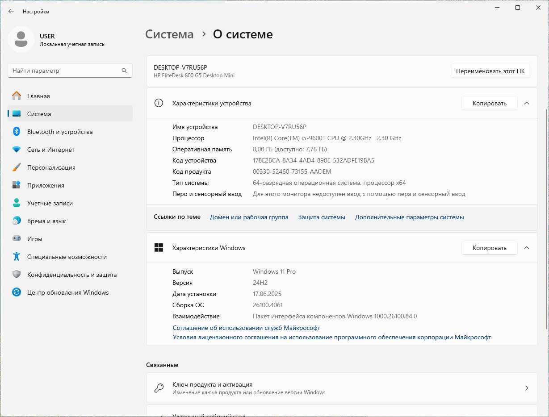Image resolution: width=549 pixels, height=417 pixels.
Task: Open Ключ продукта и активация via chevron
Action: click(x=527, y=388)
